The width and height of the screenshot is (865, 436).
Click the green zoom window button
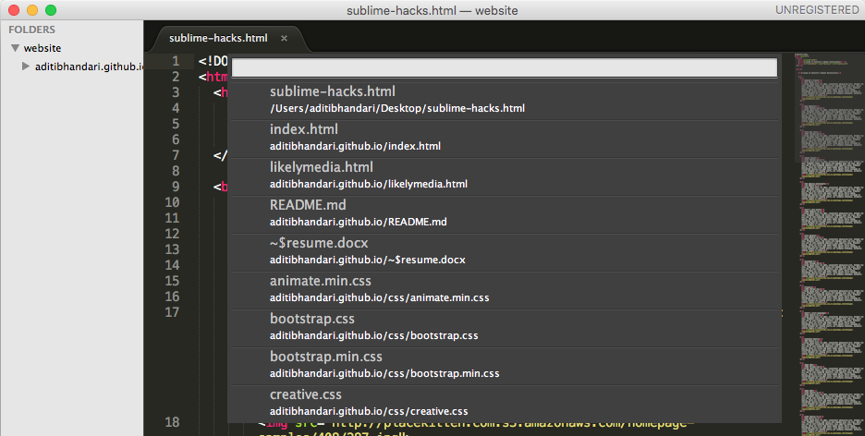coord(51,10)
